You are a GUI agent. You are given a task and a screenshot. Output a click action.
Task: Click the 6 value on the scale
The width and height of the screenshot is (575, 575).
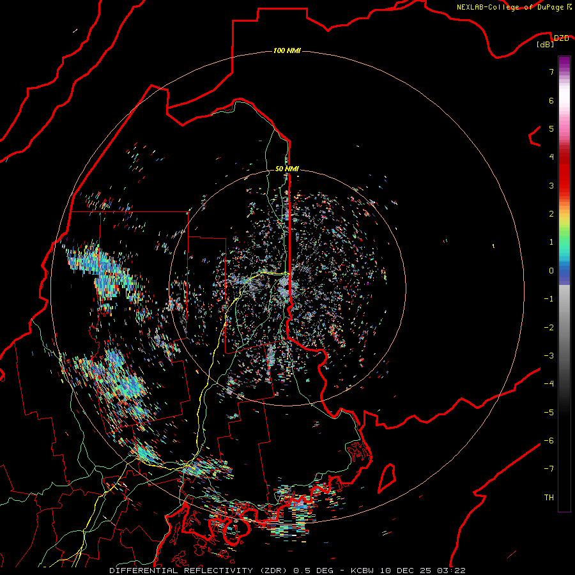(551, 100)
